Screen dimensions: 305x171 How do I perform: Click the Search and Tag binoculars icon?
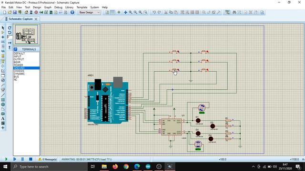pos(234,12)
